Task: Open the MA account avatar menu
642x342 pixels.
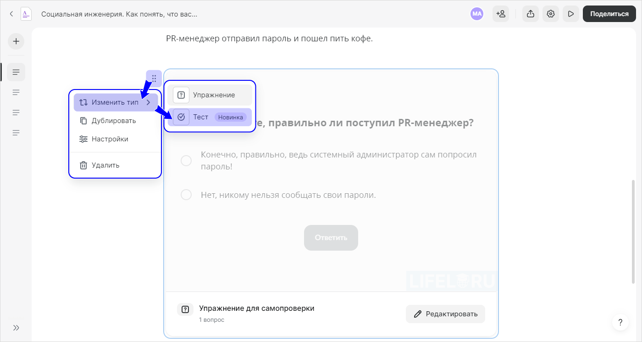Action: [476, 14]
